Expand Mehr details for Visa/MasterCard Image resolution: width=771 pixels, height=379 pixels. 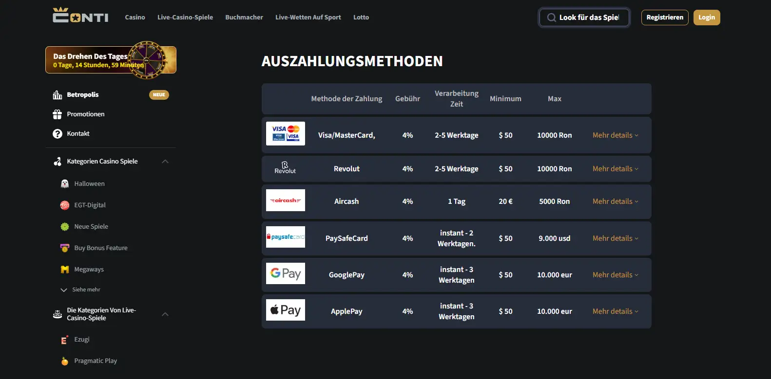616,135
